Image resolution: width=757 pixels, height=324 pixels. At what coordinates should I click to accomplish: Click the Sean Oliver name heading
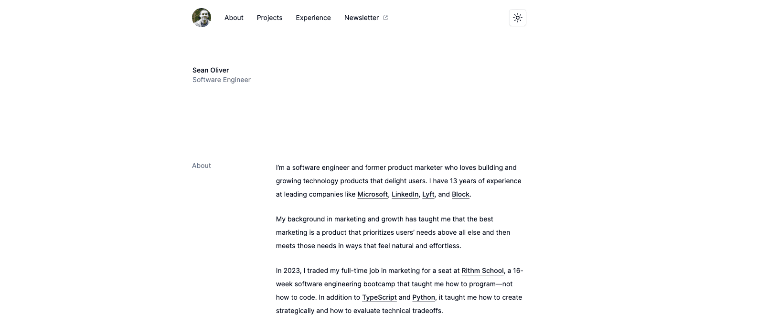211,70
